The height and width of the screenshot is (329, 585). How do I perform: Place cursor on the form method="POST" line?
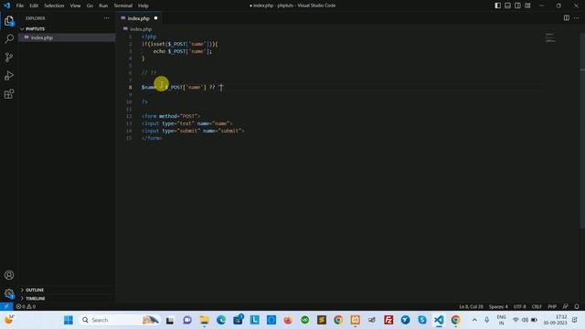[171, 116]
